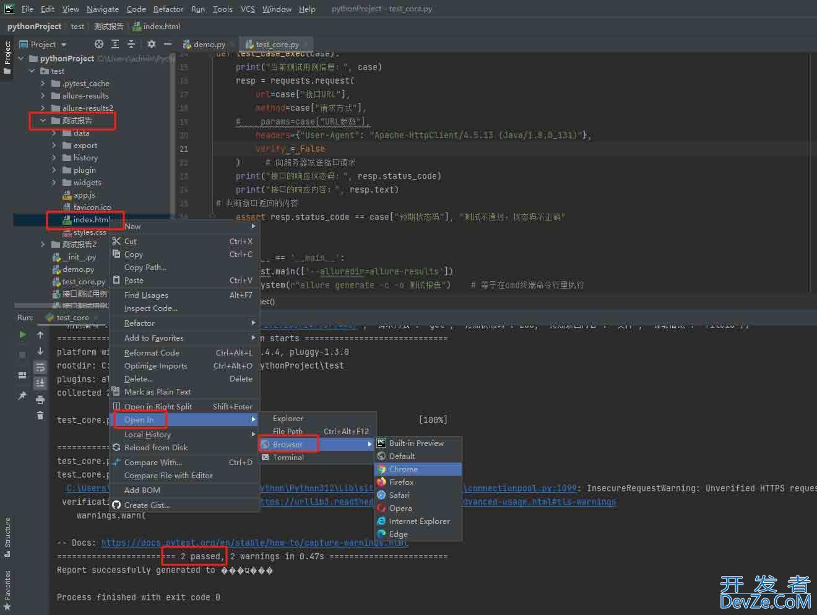The height and width of the screenshot is (615, 817).
Task: Click the Restore Layout icon in Run panel
Action: [x=22, y=375]
